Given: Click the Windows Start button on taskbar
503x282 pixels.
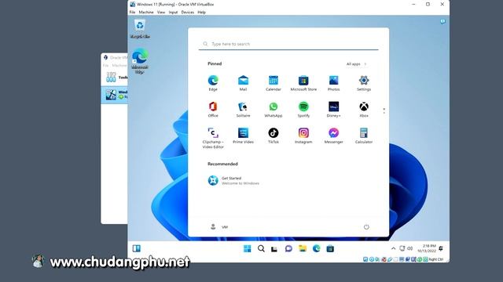Looking at the screenshot, I should 248,248.
